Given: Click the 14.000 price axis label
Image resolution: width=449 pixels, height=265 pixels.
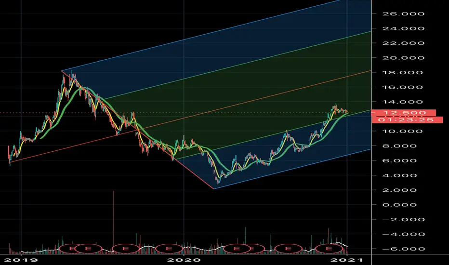Looking at the screenshot, I should coord(403,102).
